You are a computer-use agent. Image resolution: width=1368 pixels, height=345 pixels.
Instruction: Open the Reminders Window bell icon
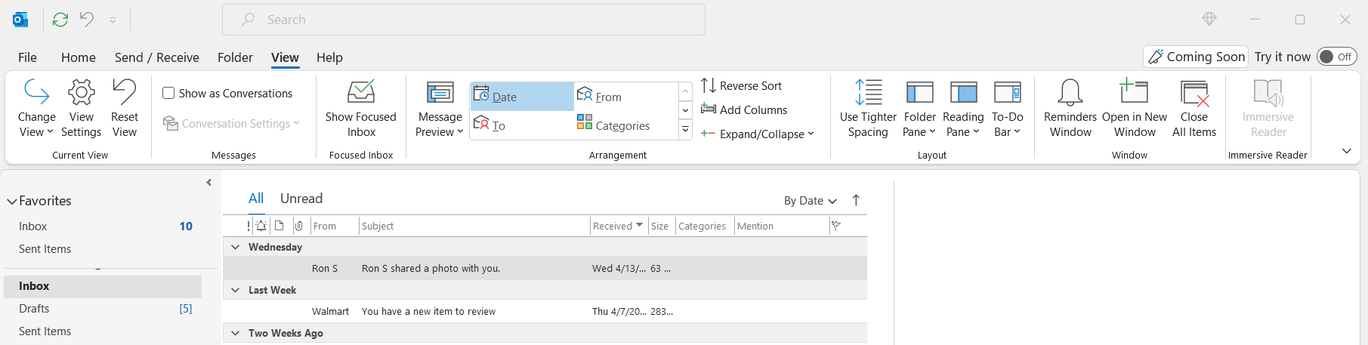click(x=1070, y=93)
